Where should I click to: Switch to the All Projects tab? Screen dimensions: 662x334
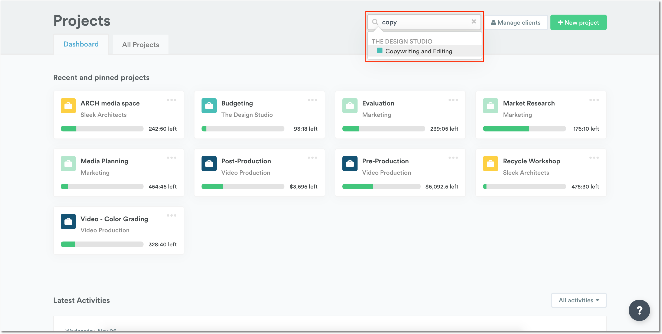(x=140, y=44)
